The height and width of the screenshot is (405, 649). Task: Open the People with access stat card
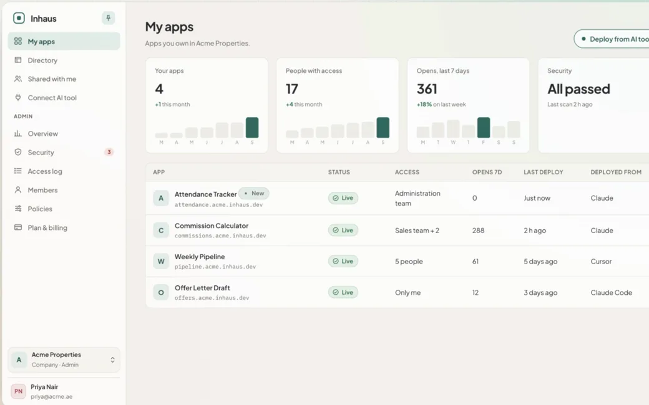coord(338,105)
